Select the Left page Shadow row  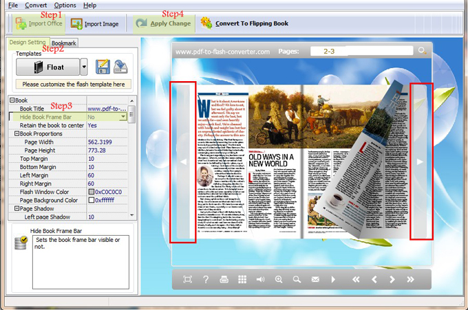[68, 217]
